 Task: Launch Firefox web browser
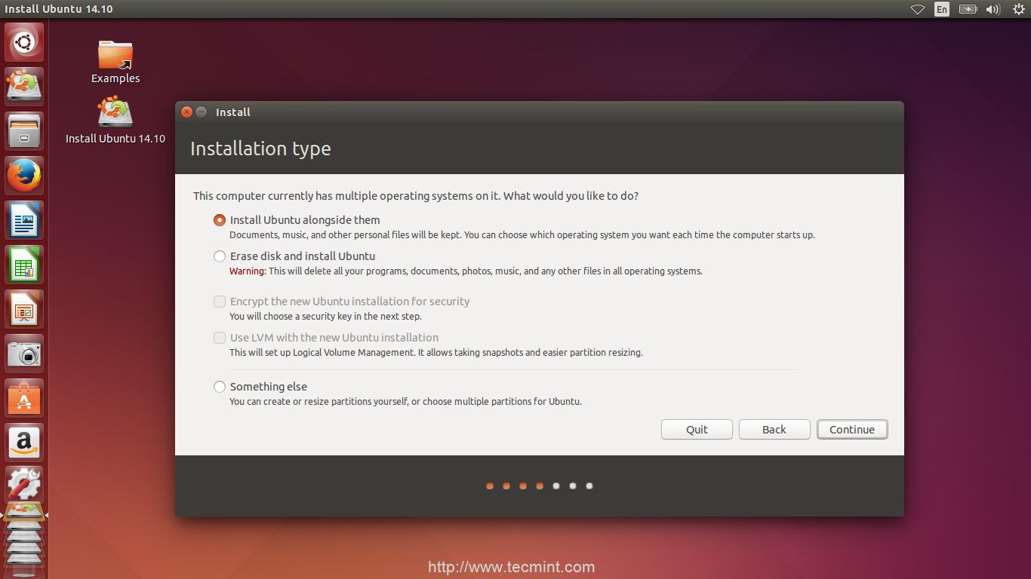[x=24, y=175]
